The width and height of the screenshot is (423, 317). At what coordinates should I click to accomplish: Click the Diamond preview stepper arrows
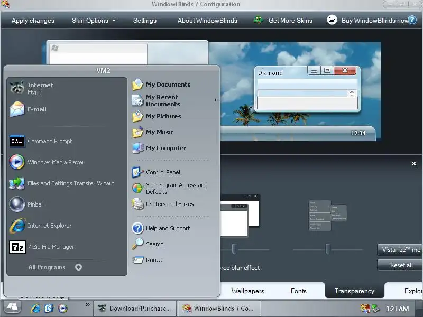[352, 94]
